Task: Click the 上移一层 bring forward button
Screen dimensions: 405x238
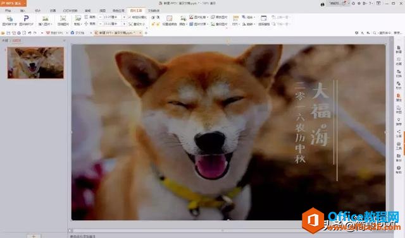Action: 281,17
